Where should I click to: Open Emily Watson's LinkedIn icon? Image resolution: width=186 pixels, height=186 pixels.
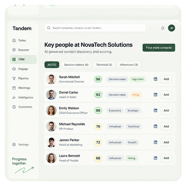click(x=155, y=110)
